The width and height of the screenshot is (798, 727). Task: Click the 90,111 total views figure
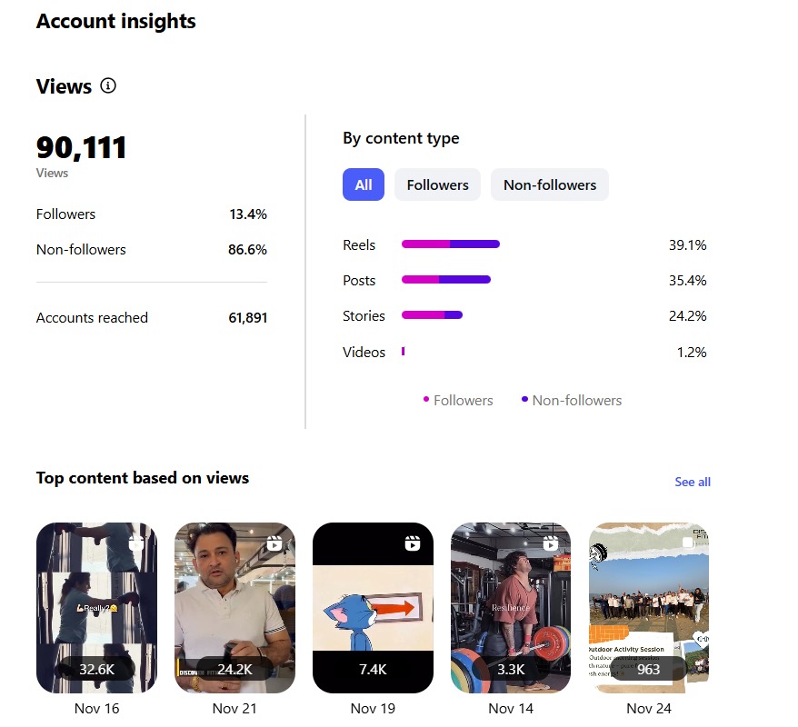[x=81, y=146]
